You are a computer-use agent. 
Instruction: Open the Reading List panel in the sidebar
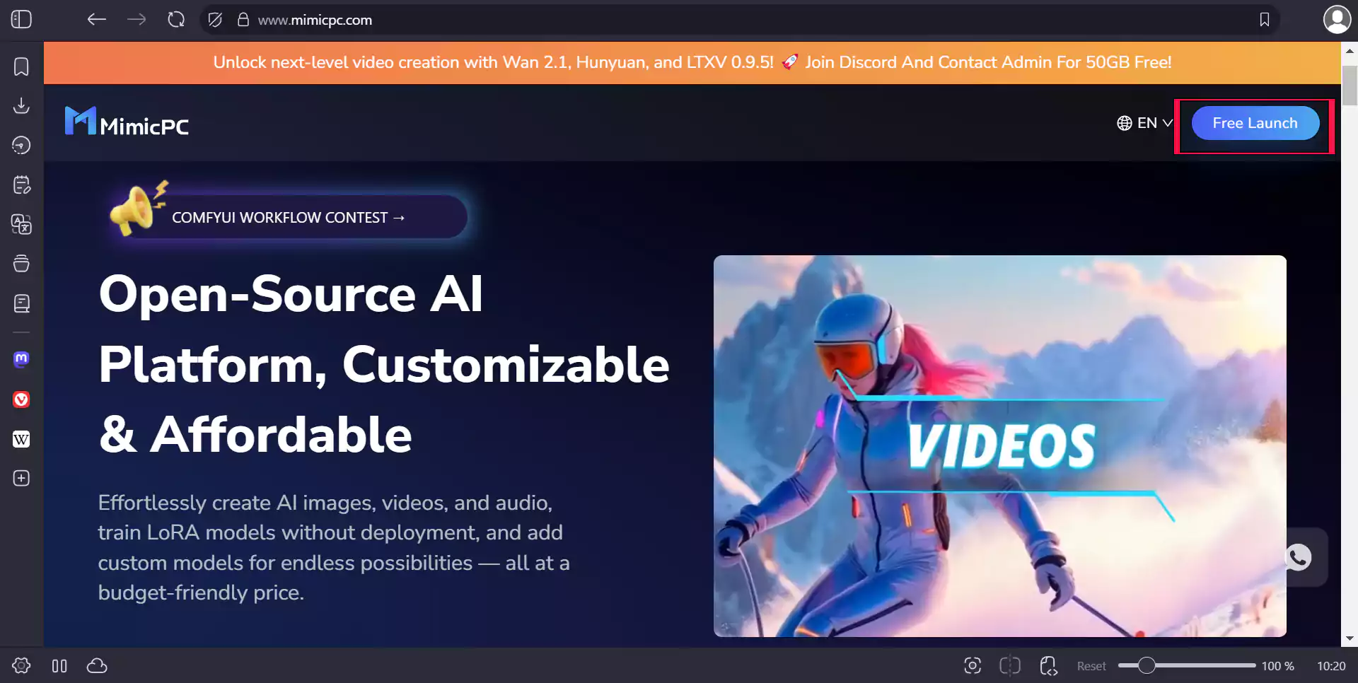pyautogui.click(x=21, y=304)
